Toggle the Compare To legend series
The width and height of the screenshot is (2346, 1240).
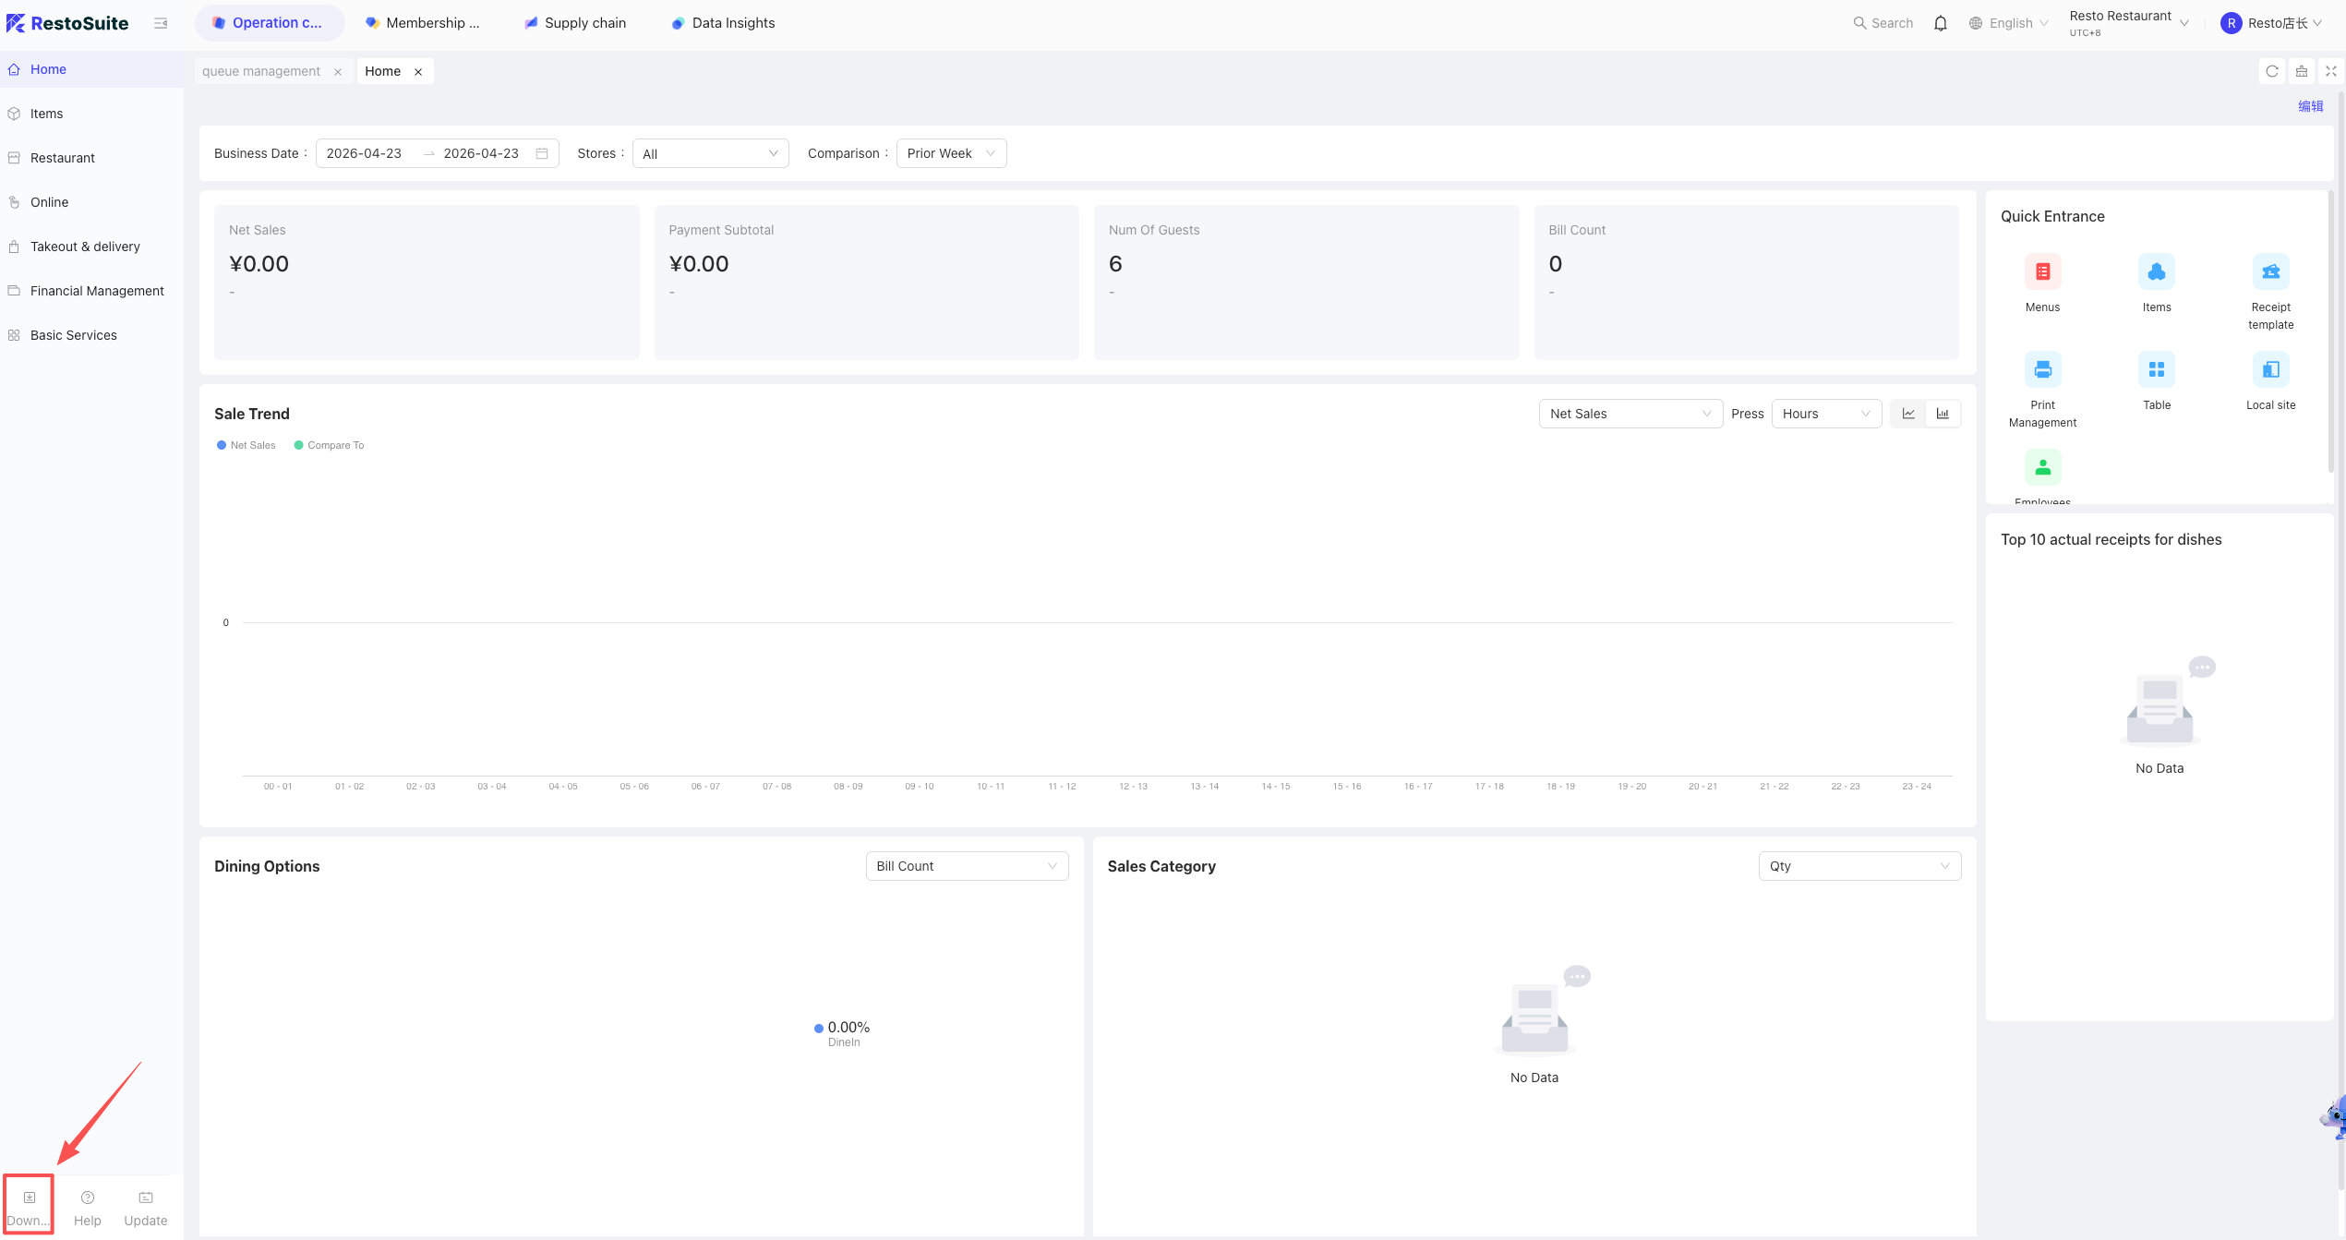(329, 445)
